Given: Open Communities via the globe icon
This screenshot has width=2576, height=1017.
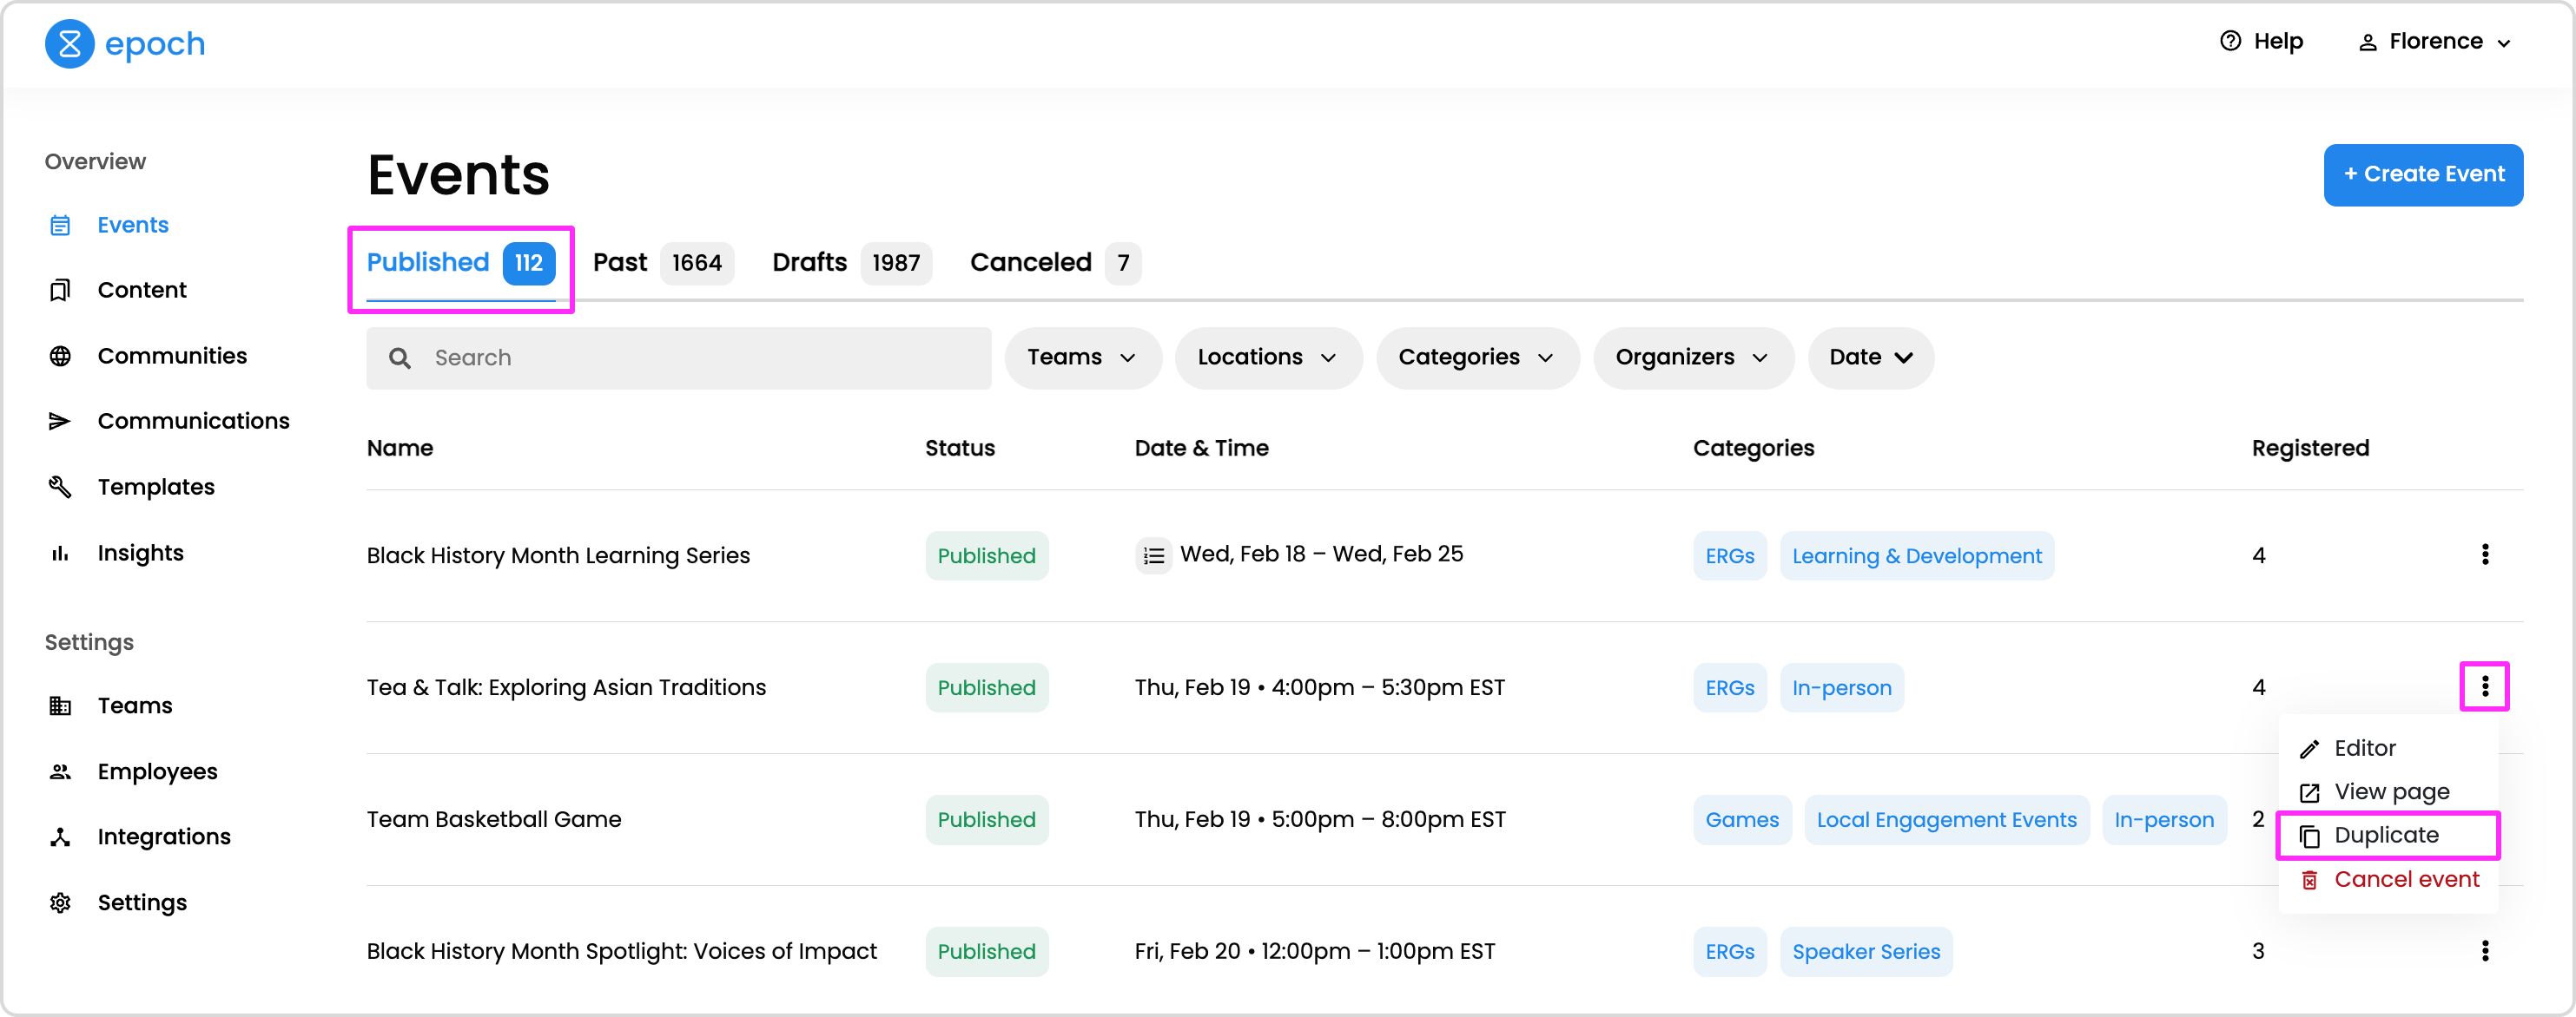Looking at the screenshot, I should tap(60, 356).
